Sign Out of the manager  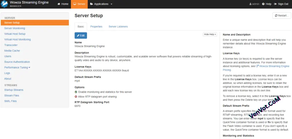point(281,4)
